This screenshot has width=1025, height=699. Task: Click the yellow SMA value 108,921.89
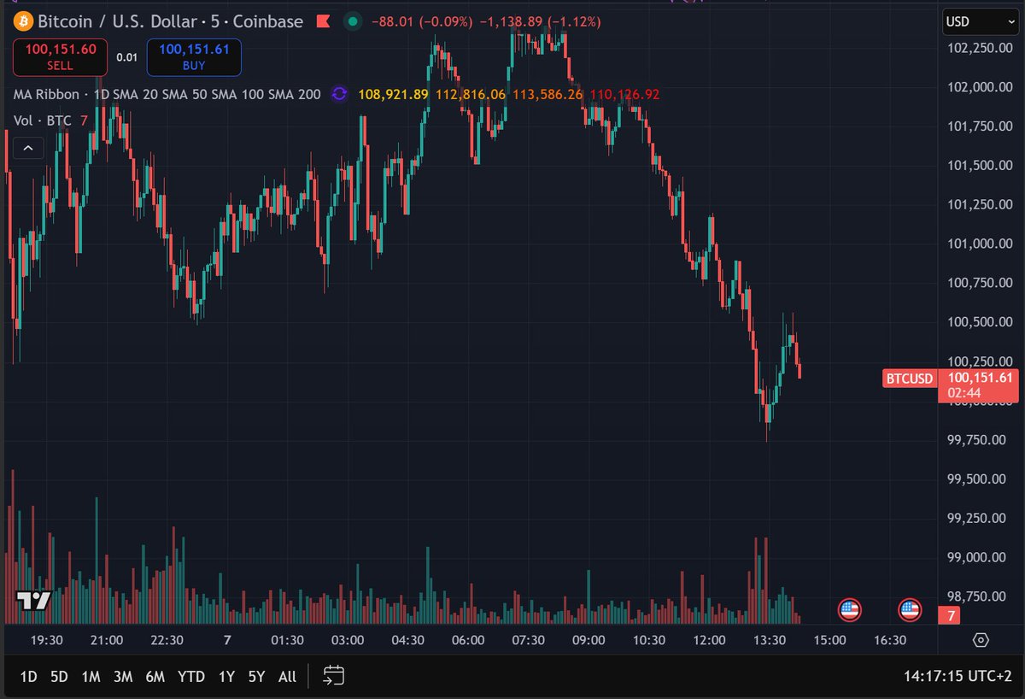click(394, 94)
